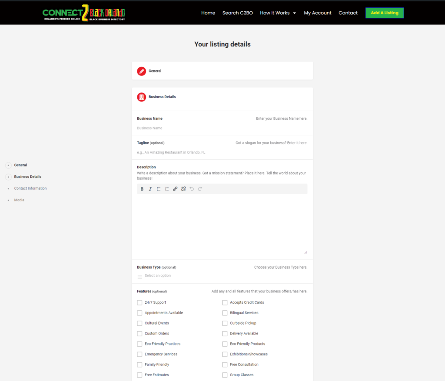445x381 pixels.
Task: Jump to Contact Information in sidebar
Action: [x=30, y=188]
